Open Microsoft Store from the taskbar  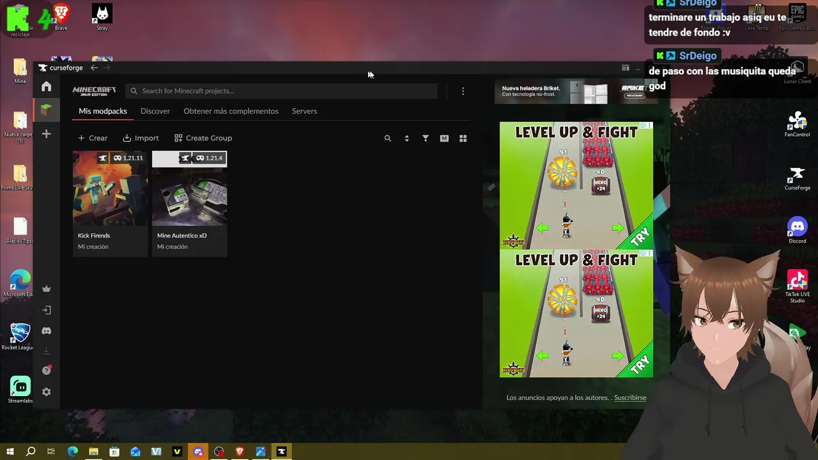coord(114,452)
